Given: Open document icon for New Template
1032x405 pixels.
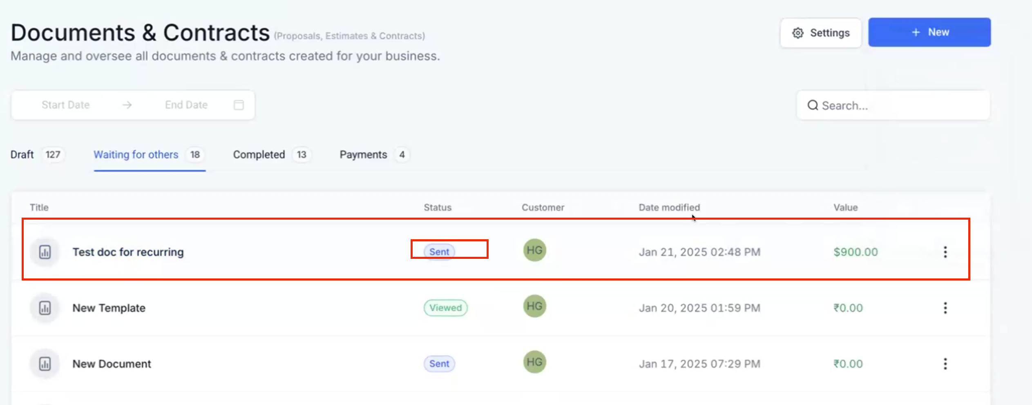Looking at the screenshot, I should pyautogui.click(x=45, y=308).
